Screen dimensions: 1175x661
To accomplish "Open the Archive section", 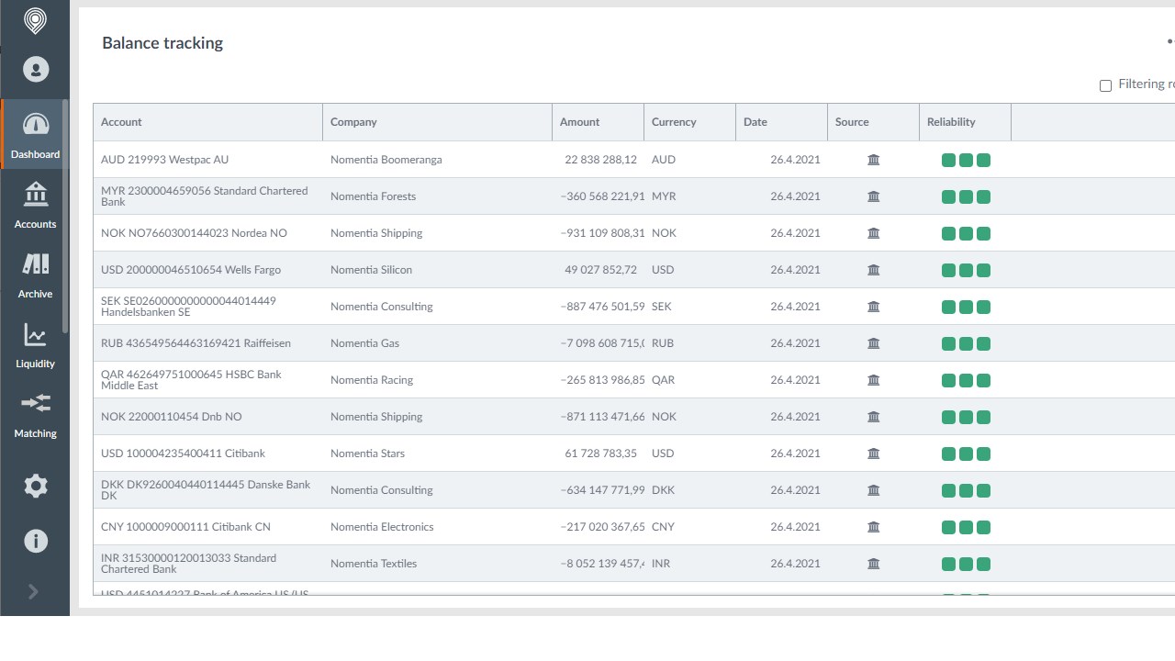I will point(35,274).
